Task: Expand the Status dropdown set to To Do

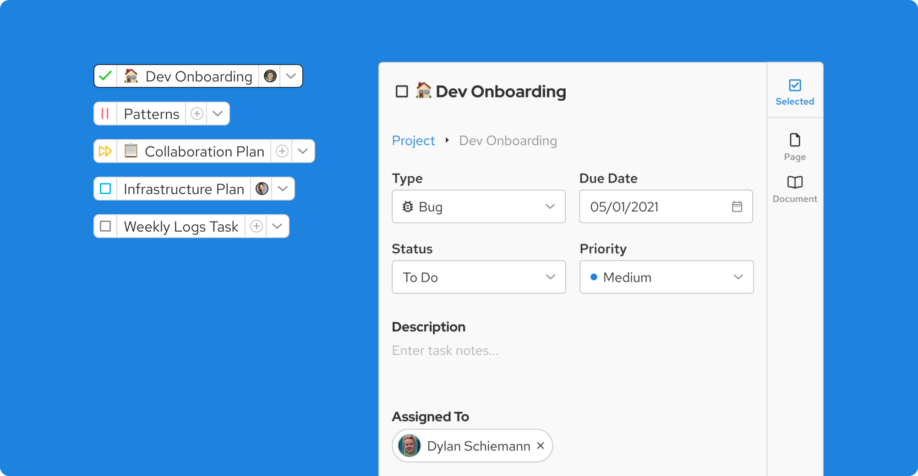Action: point(478,277)
